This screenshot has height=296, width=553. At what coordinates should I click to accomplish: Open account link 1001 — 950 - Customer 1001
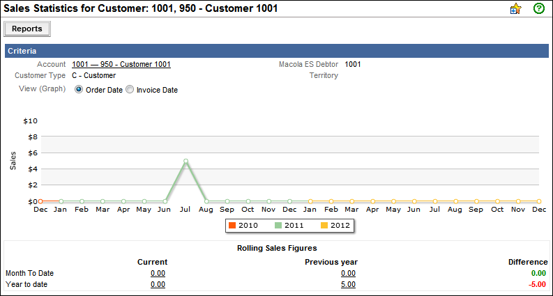[121, 65]
